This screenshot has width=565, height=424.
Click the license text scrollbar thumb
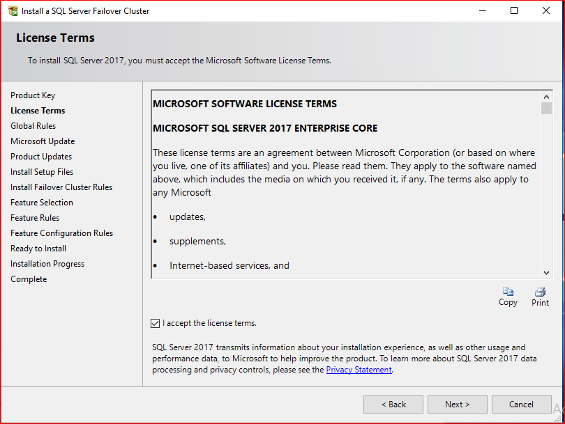(546, 108)
